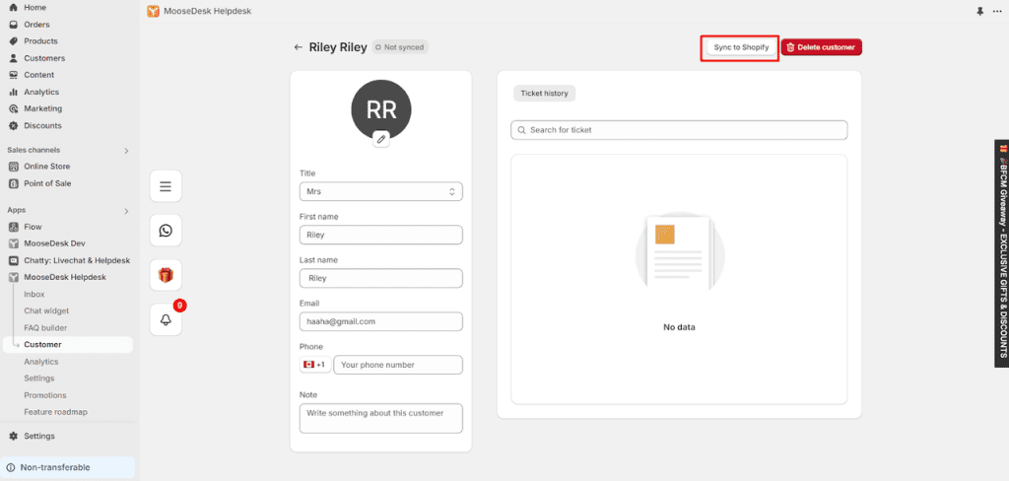Click the Email field with haaha@gmail.com
The image size is (1009, 481).
point(381,321)
